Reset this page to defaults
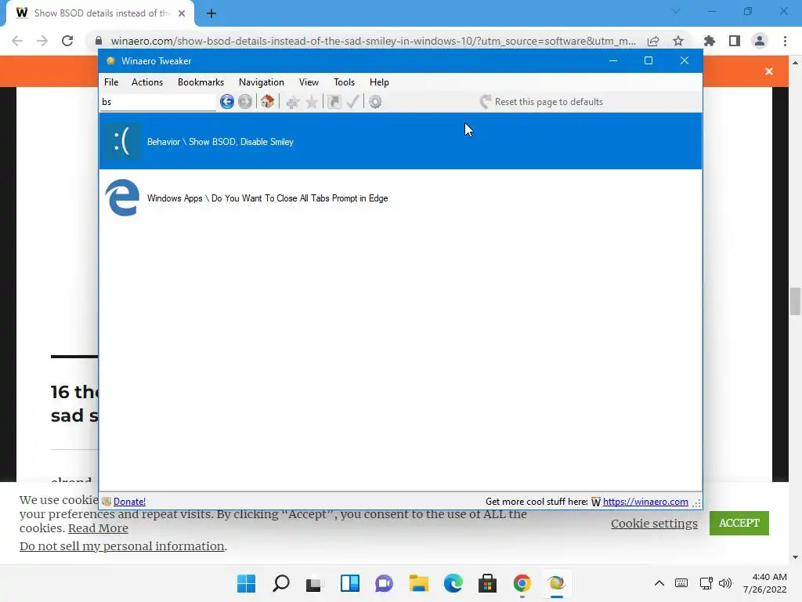 coord(542,102)
